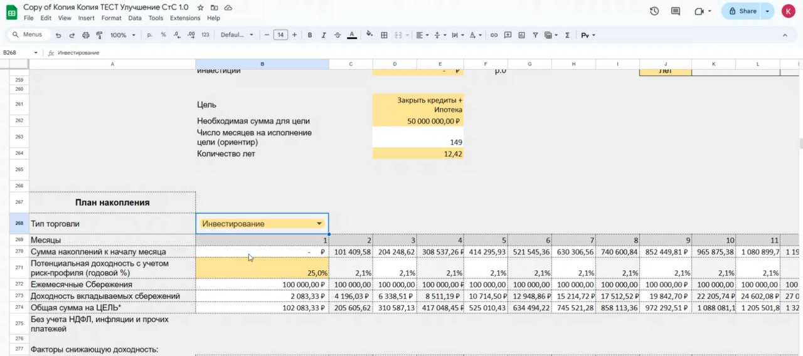Image resolution: width=803 pixels, height=356 pixels.
Task: Increase decimal places
Action: [x=190, y=35]
